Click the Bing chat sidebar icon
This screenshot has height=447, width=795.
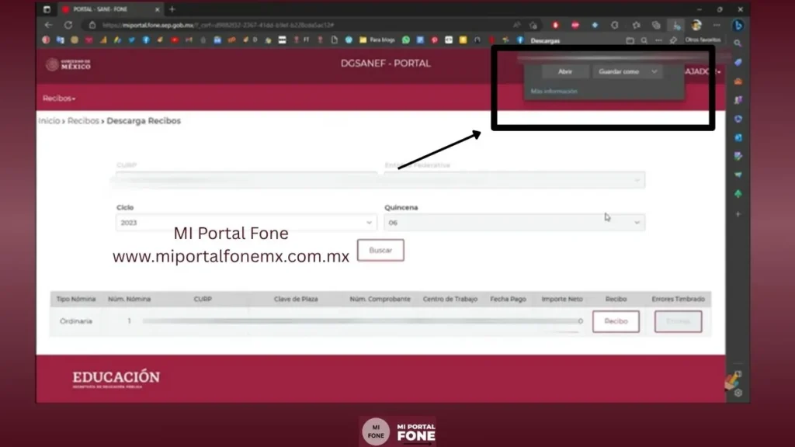point(738,25)
